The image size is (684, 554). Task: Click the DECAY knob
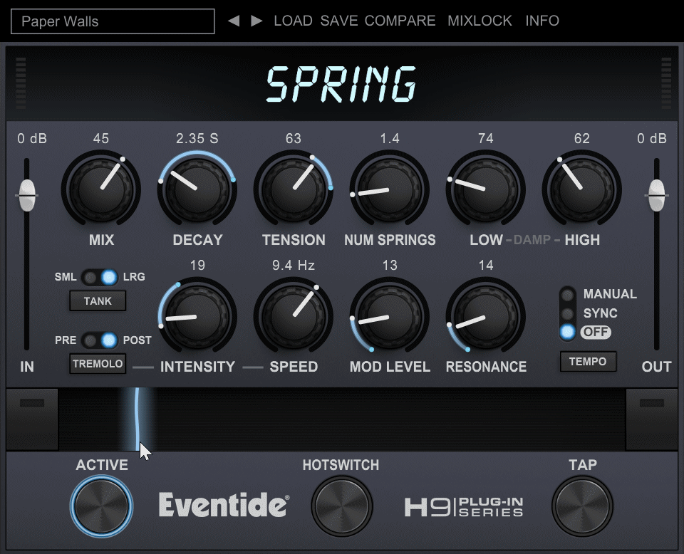point(197,189)
